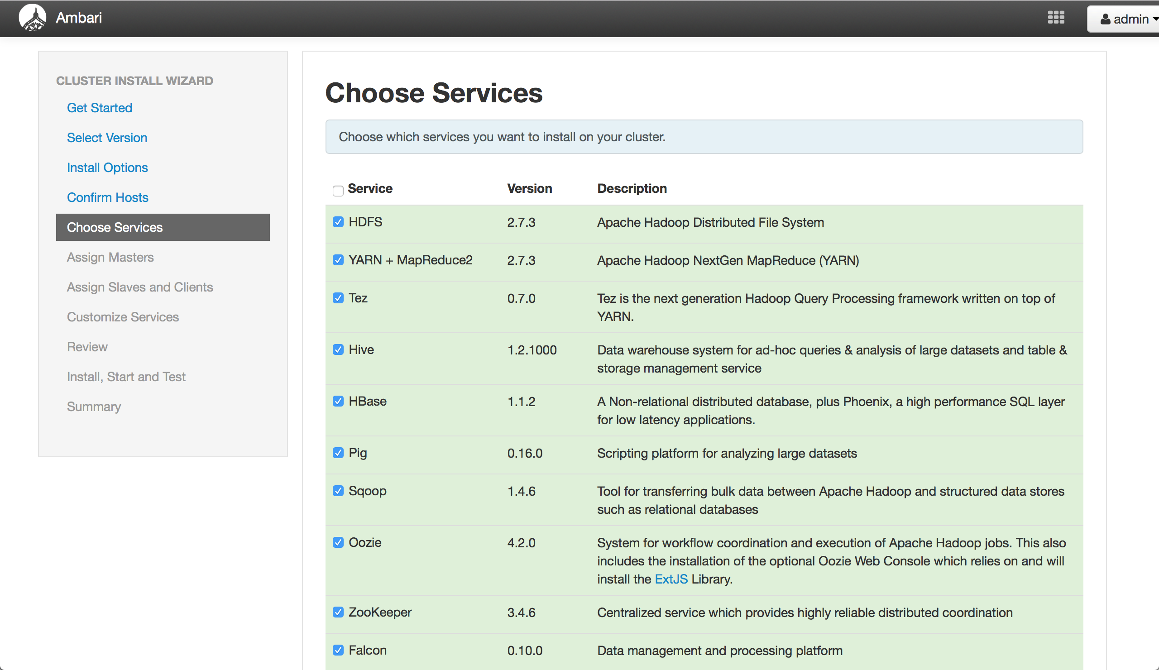Screen dimensions: 1159x670
Task: Uncheck the Falcon service checkbox
Action: [338, 650]
